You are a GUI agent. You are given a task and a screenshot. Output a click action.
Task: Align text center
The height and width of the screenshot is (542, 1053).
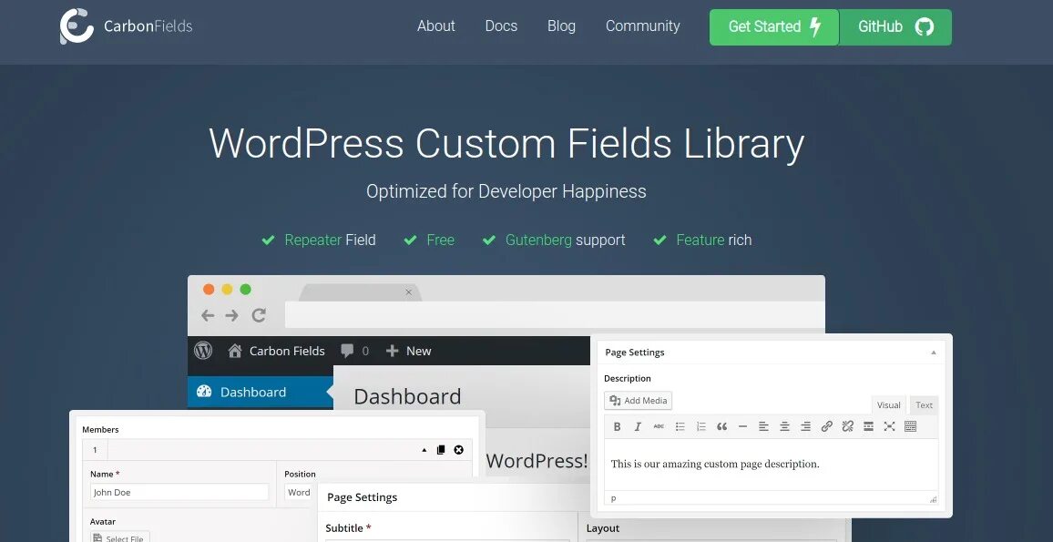click(x=784, y=426)
